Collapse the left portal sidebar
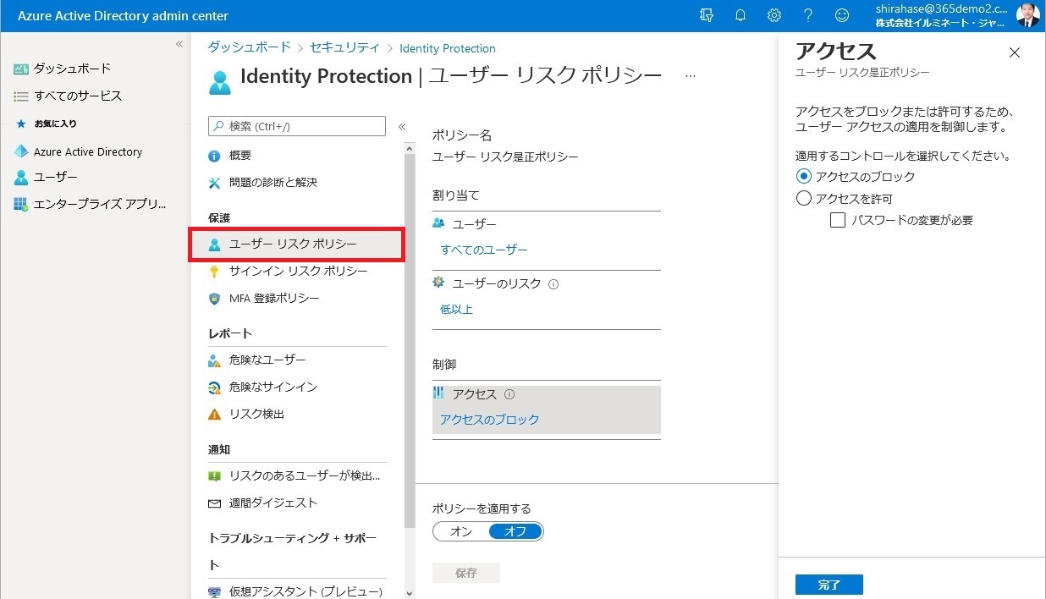 [x=179, y=44]
